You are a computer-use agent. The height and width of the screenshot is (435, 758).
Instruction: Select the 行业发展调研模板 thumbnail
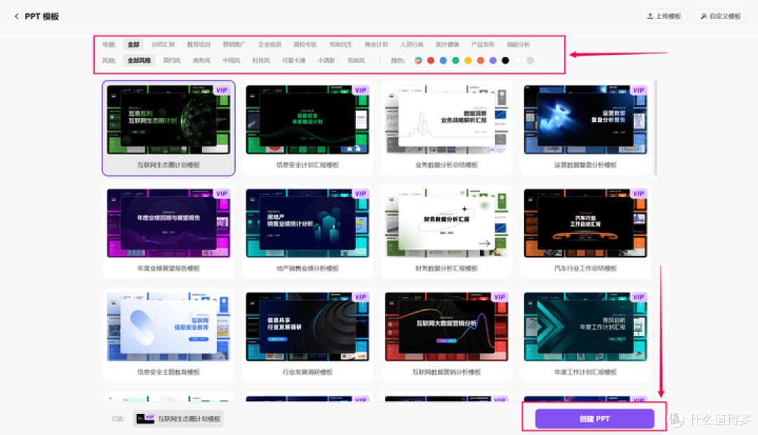pyautogui.click(x=307, y=327)
